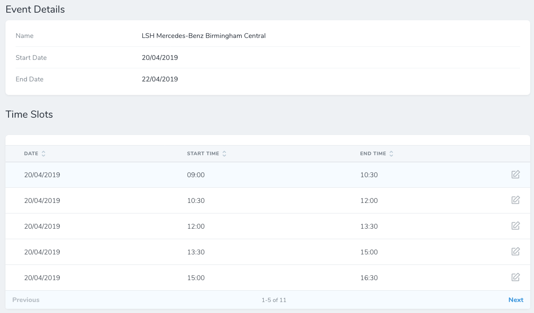The image size is (534, 313).
Task: Click the Previous pagination link
Action: tap(25, 300)
